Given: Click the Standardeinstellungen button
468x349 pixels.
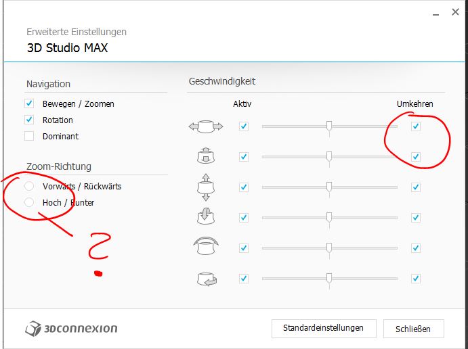Looking at the screenshot, I should [324, 329].
